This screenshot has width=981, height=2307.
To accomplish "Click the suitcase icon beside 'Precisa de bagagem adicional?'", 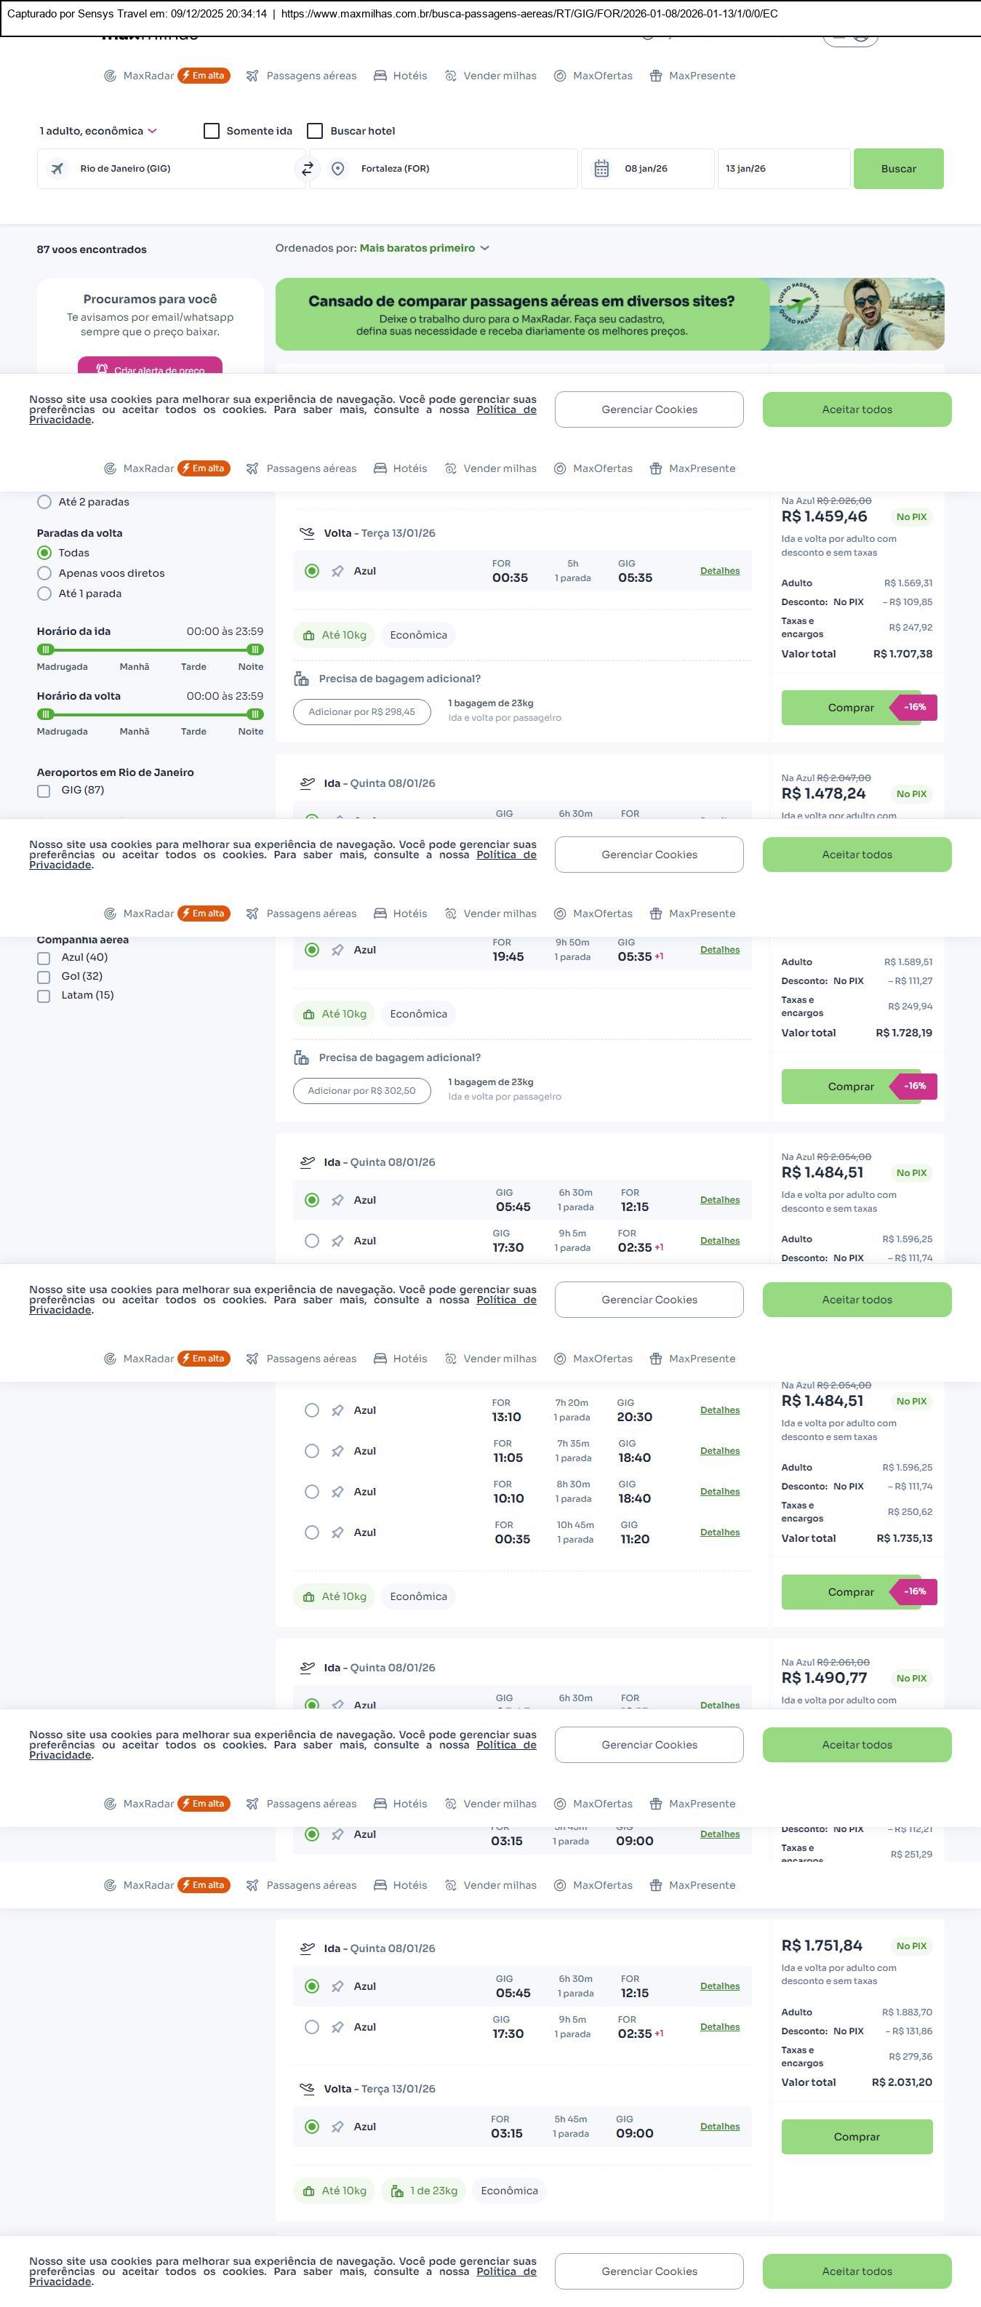I will 302,679.
